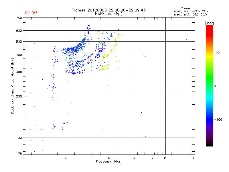Click the '[deg]' colorbar unit label

(x=210, y=23)
